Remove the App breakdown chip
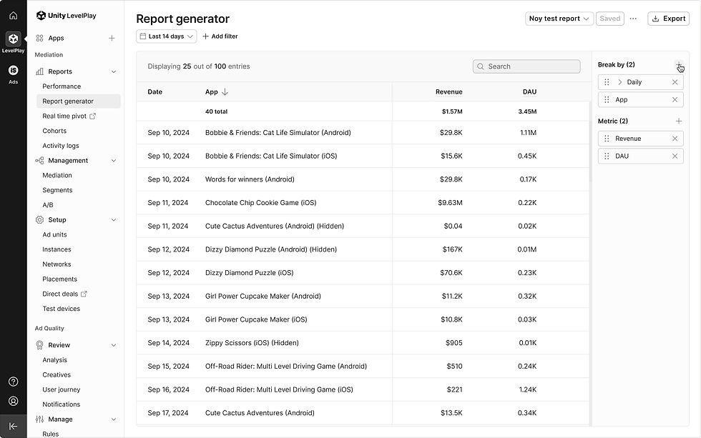 [675, 99]
